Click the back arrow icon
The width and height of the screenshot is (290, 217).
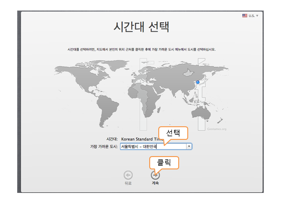click(x=128, y=175)
